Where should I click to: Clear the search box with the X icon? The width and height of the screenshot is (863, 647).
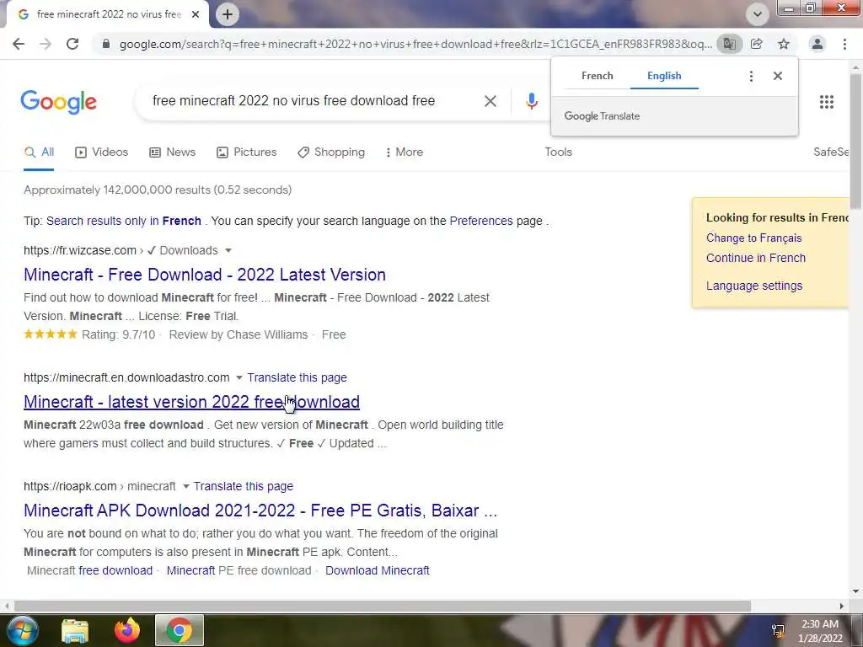(490, 101)
